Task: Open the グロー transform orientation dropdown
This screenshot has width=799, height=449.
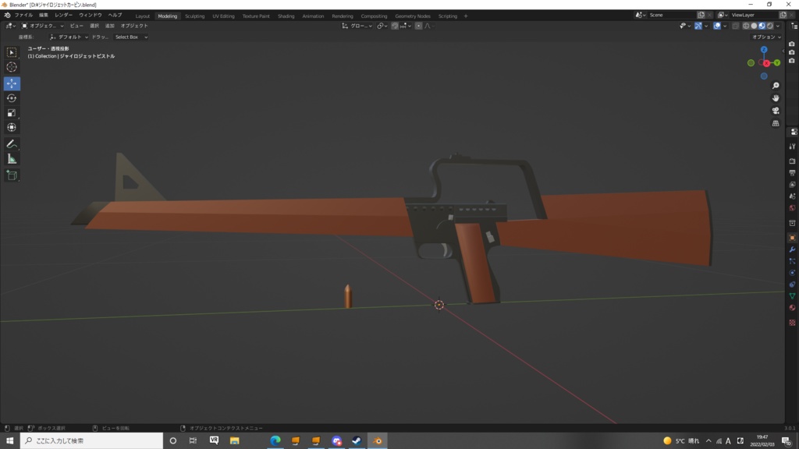Action: point(357,26)
